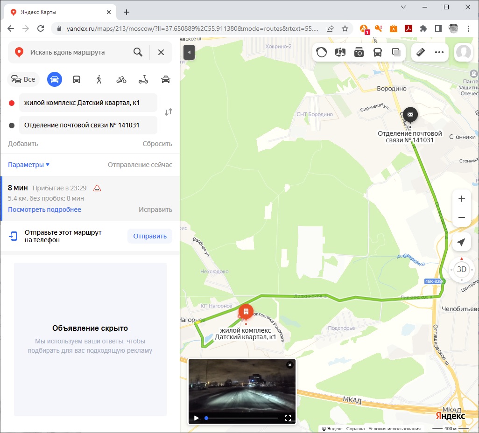
Task: Click the 'Отправить' button
Action: [150, 236]
